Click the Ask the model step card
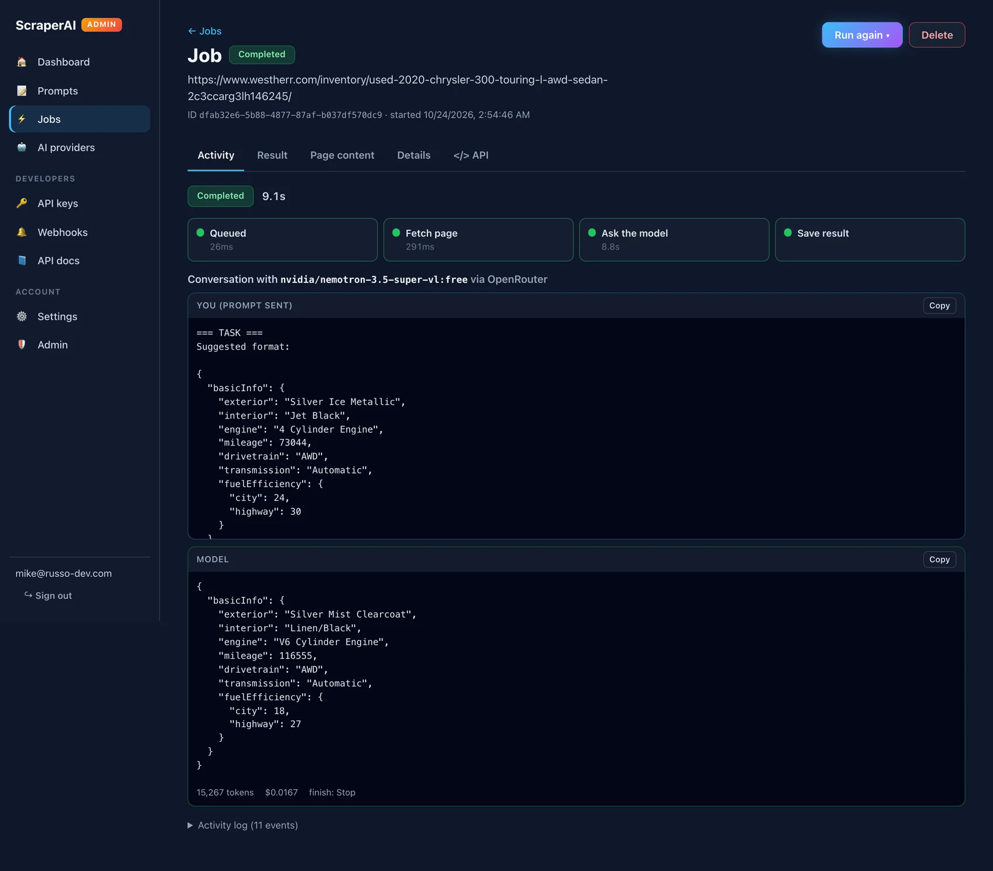 point(674,240)
